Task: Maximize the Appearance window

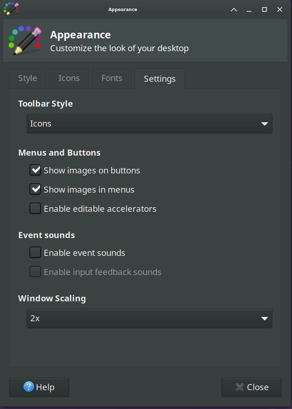Action: [x=264, y=10]
